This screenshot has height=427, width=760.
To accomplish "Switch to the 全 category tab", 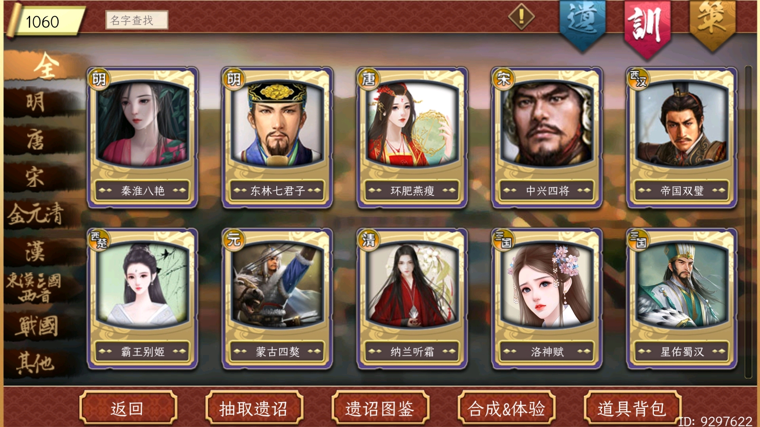I will (46, 66).
